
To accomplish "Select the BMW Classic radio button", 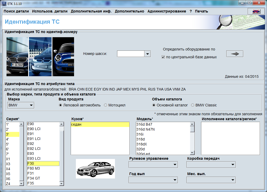I will [x=193, y=105].
